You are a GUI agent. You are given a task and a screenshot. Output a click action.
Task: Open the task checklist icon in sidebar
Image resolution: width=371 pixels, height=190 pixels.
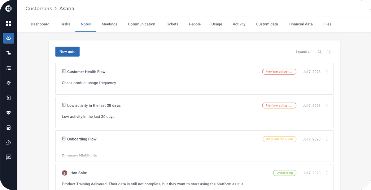point(9,68)
